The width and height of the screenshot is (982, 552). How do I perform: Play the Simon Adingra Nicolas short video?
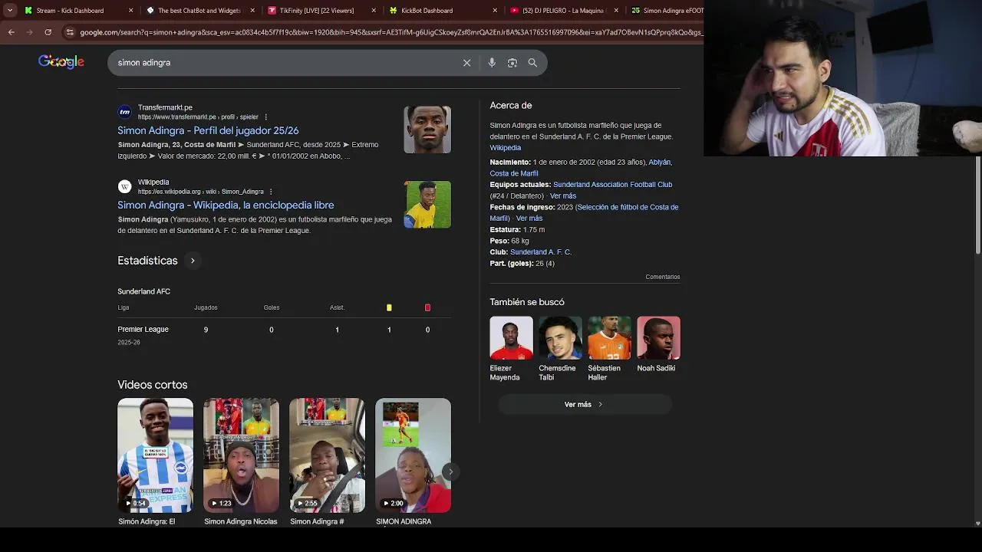pos(241,455)
